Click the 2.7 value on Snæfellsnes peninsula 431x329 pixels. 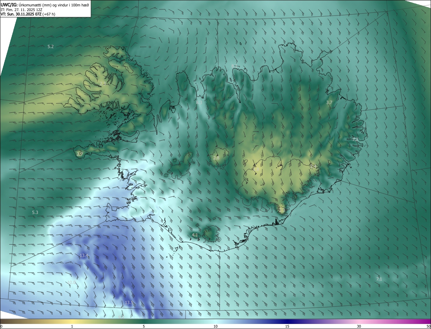[x=79, y=154]
